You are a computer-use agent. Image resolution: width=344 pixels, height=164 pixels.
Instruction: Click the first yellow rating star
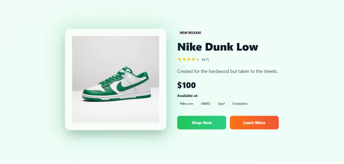pos(180,59)
